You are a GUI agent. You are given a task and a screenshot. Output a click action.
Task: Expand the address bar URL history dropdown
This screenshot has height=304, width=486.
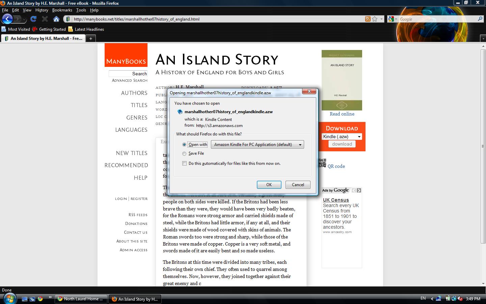[x=381, y=19]
